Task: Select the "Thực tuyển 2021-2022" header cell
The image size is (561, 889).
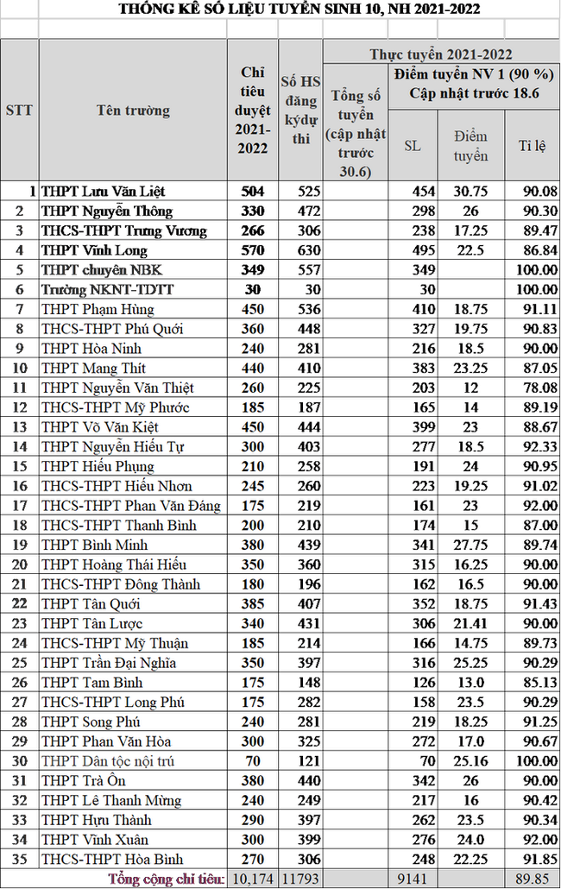Action: coord(441,54)
